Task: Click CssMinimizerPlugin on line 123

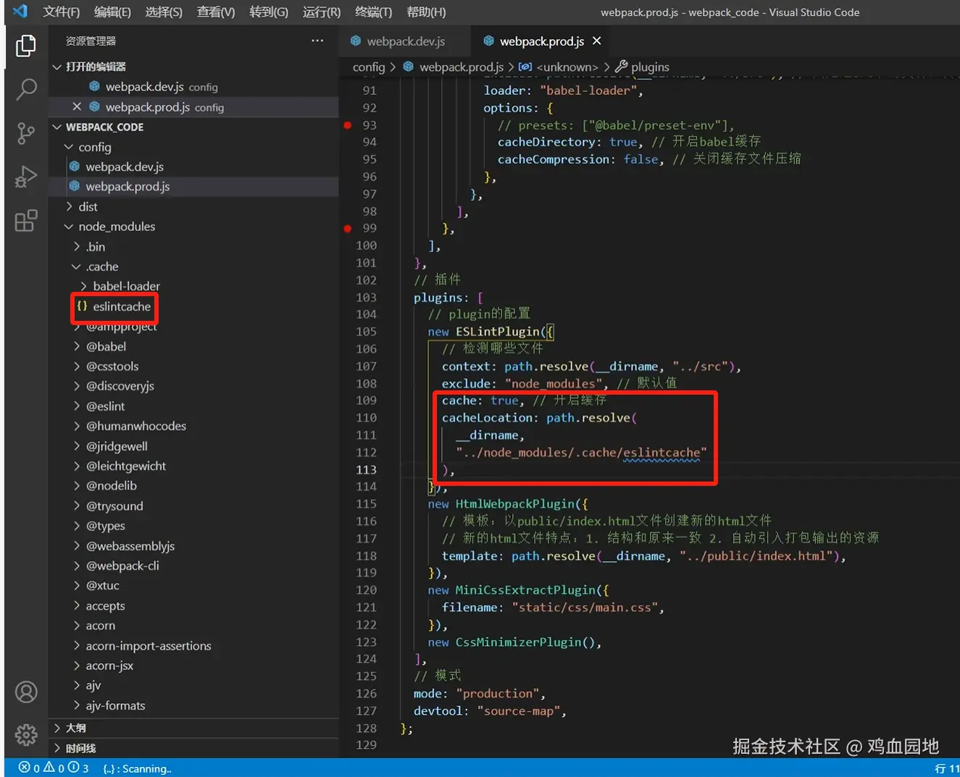Action: tap(519, 642)
